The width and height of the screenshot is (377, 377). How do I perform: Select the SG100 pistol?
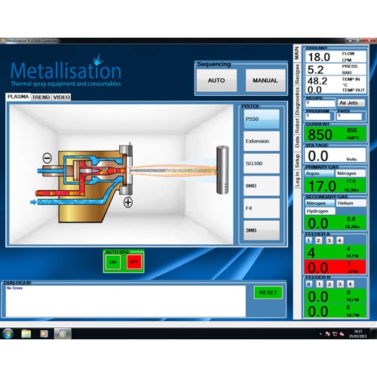pyautogui.click(x=261, y=164)
